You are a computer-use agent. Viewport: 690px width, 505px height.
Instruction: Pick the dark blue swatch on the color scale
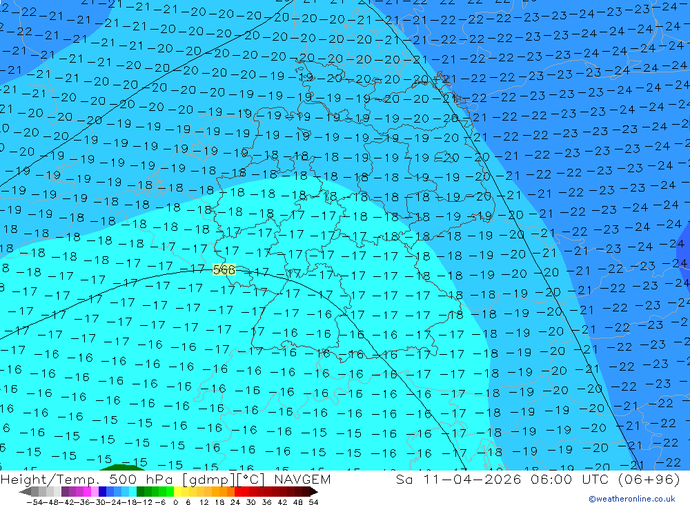click(102, 492)
